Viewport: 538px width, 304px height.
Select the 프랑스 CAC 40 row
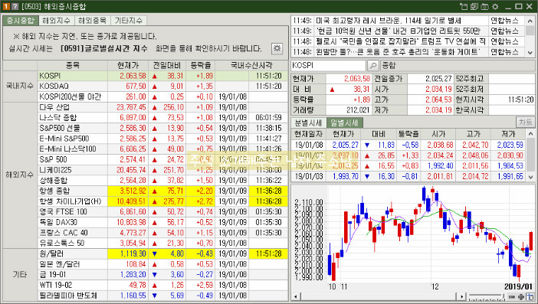(x=163, y=233)
